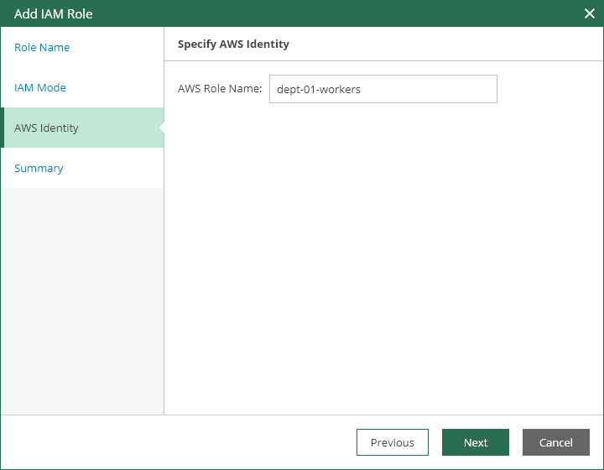Click the 'AWS Role Name:' label

(220, 89)
